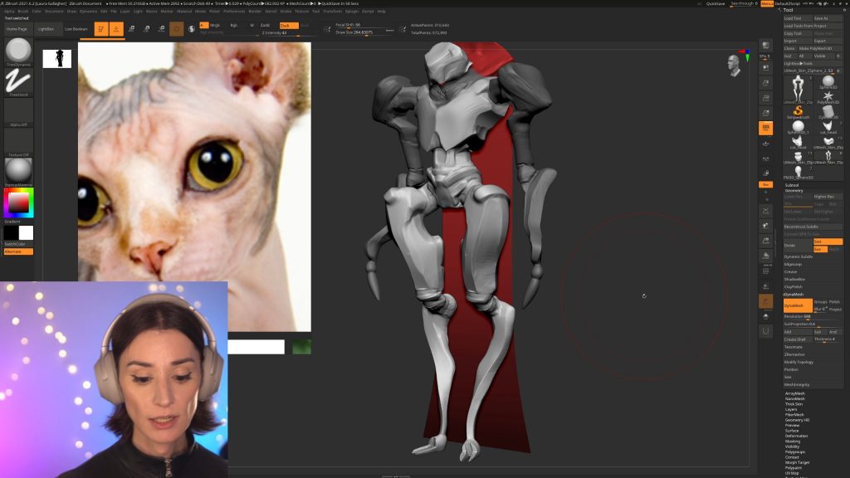This screenshot has width=850, height=478.
Task: Adjust the Draw Size slider
Action: tap(364, 32)
